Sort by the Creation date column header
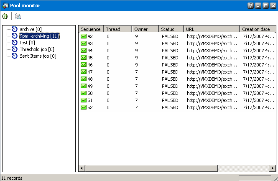This screenshot has height=181, width=278. click(x=258, y=29)
